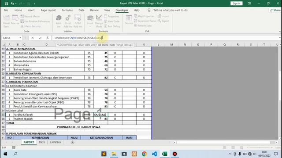Screen dimensions: 282x158
Task: Expand the Name Box dropdown
Action: coord(20,38)
